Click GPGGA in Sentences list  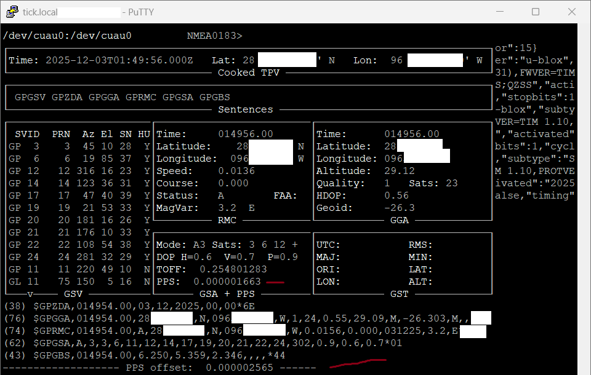click(x=104, y=97)
